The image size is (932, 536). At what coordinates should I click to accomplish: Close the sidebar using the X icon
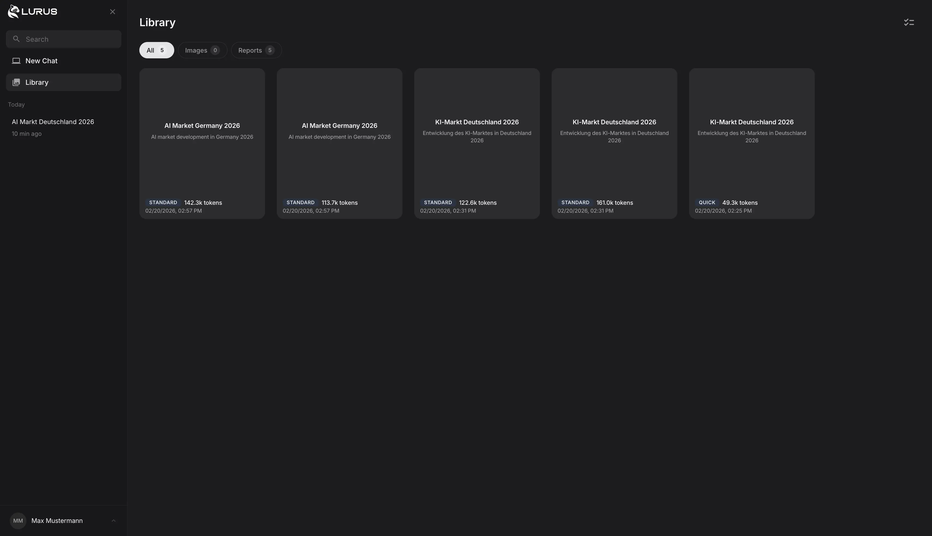pos(112,11)
